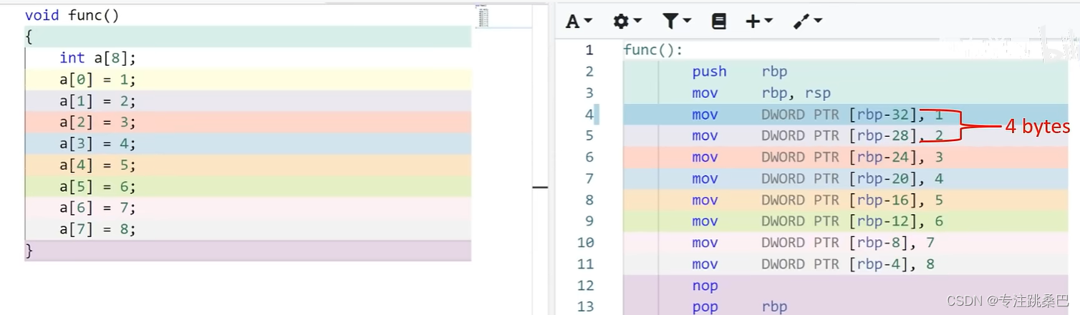Click the 'a[0] = 1;' source line

tap(97, 79)
